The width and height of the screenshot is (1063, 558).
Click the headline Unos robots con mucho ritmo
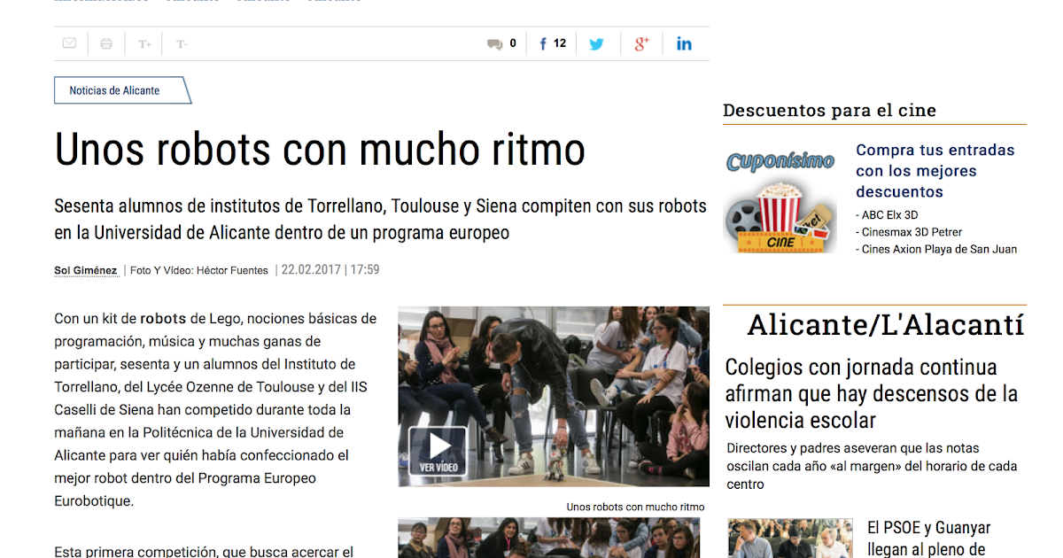(x=320, y=149)
